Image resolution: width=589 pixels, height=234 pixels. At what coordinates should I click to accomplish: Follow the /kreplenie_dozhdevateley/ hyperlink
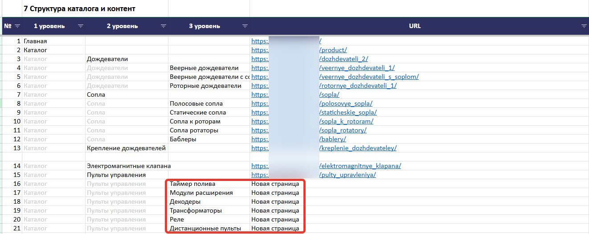pyautogui.click(x=358, y=148)
